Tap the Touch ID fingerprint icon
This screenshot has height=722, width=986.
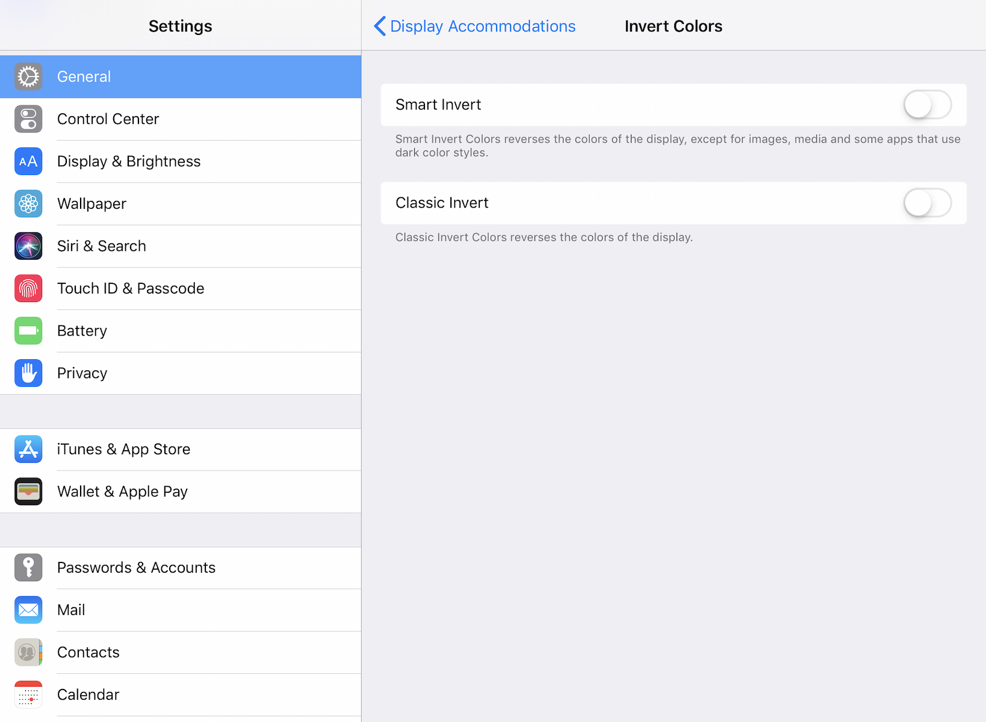click(x=28, y=288)
